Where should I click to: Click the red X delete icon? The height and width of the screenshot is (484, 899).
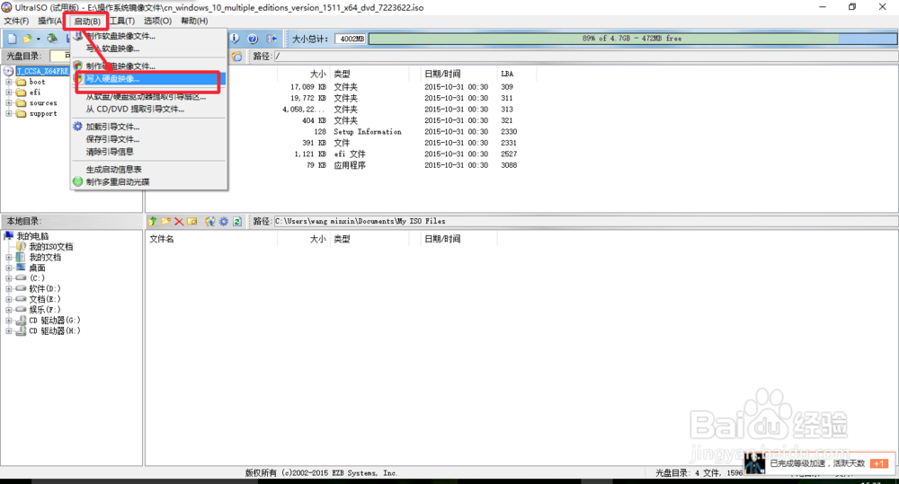[179, 221]
